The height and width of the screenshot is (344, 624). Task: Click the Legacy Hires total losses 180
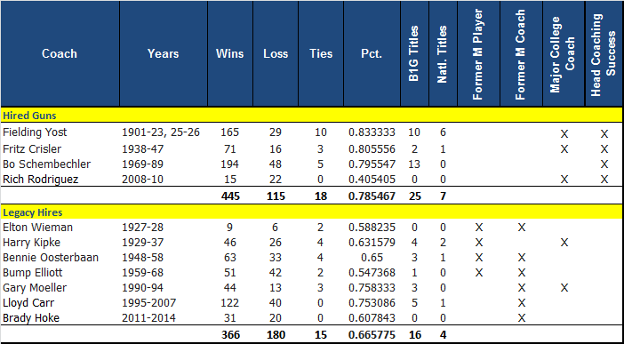pos(276,335)
